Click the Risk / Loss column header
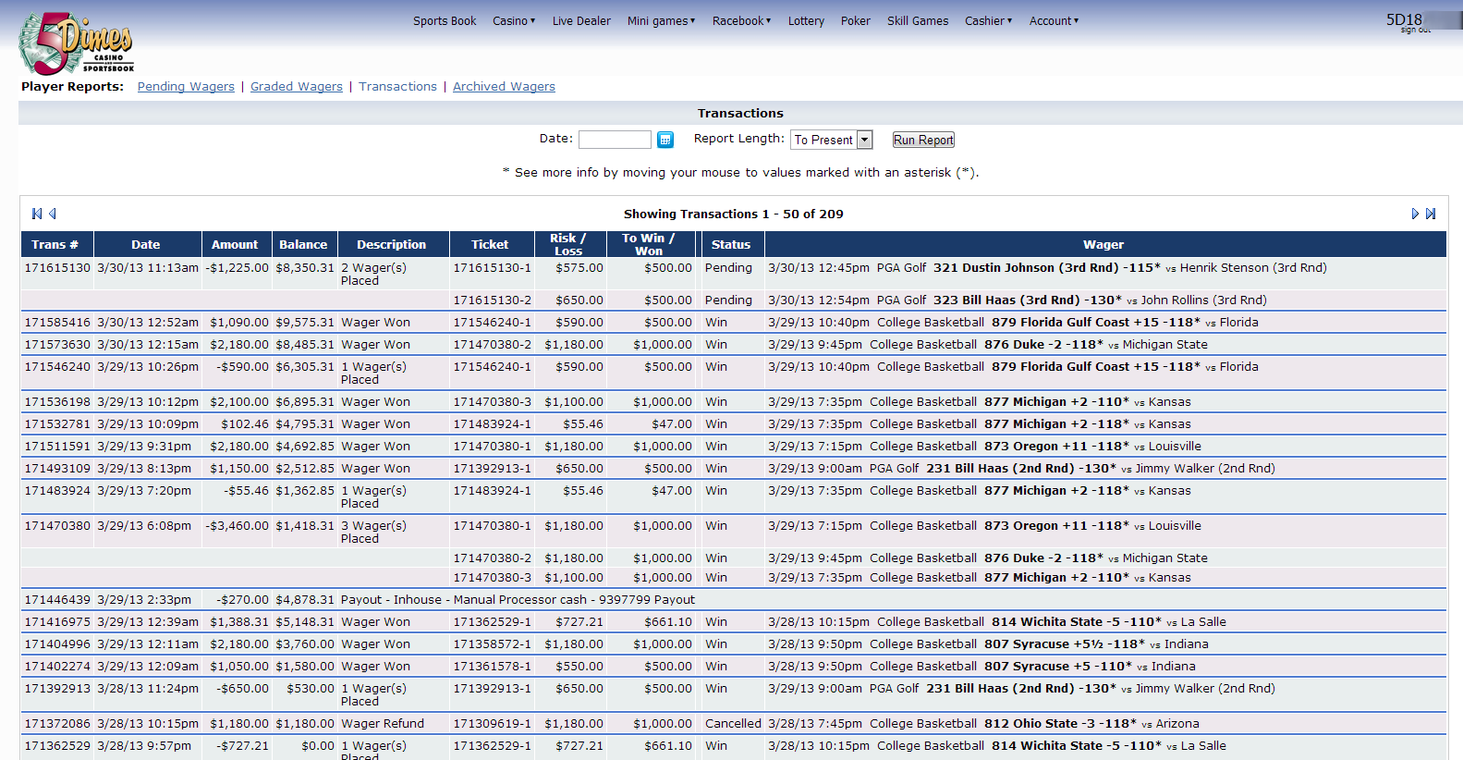The height and width of the screenshot is (760, 1463). point(568,244)
